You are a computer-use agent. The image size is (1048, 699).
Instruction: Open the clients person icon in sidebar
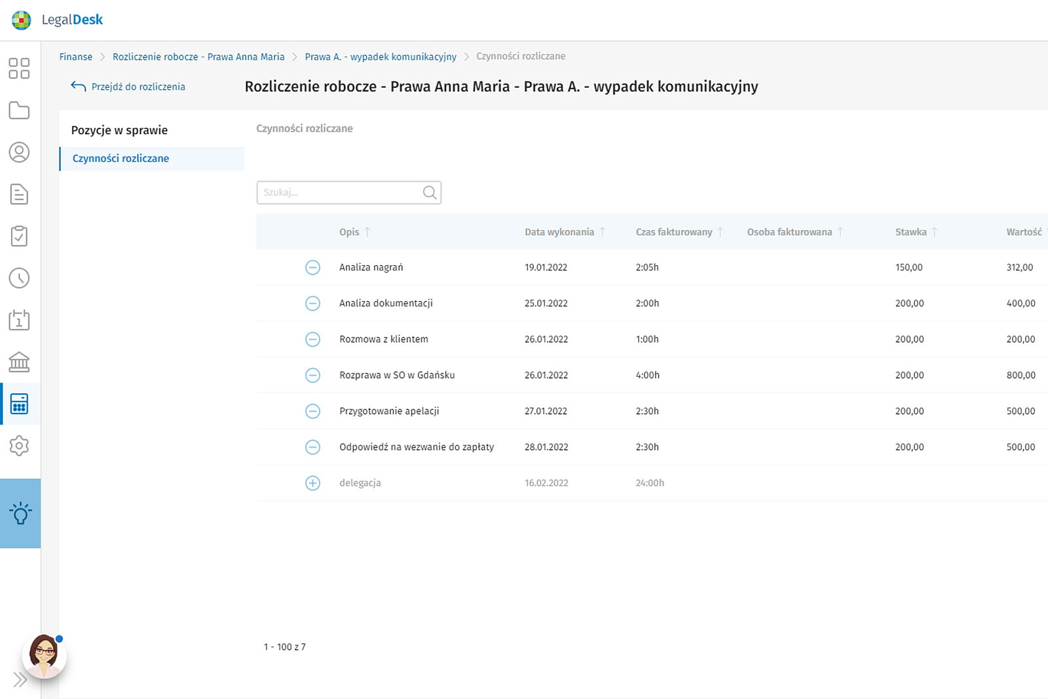coord(19,152)
